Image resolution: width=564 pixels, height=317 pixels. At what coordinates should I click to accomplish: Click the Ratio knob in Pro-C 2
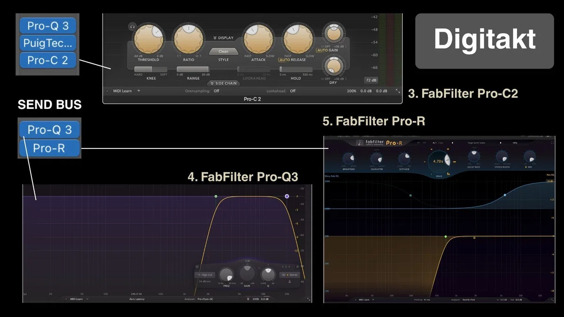pyautogui.click(x=188, y=39)
